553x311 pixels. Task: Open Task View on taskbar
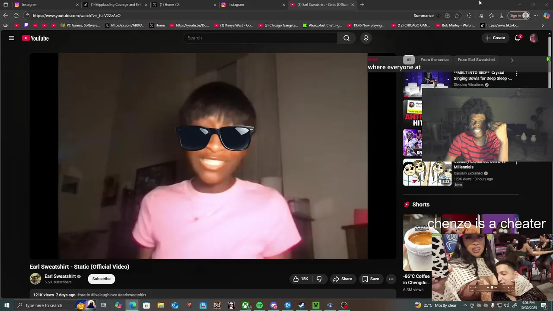pyautogui.click(x=104, y=305)
